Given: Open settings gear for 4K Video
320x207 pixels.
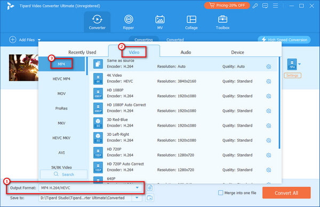Looking at the screenshot, I should coord(269,81).
